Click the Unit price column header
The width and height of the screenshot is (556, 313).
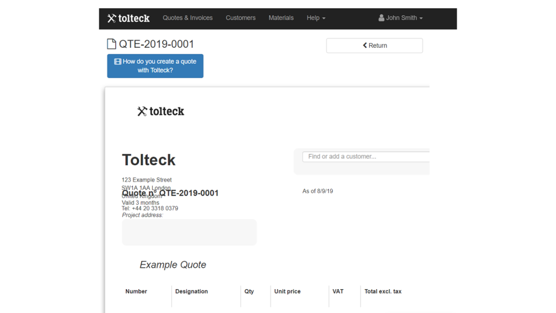[x=287, y=291]
